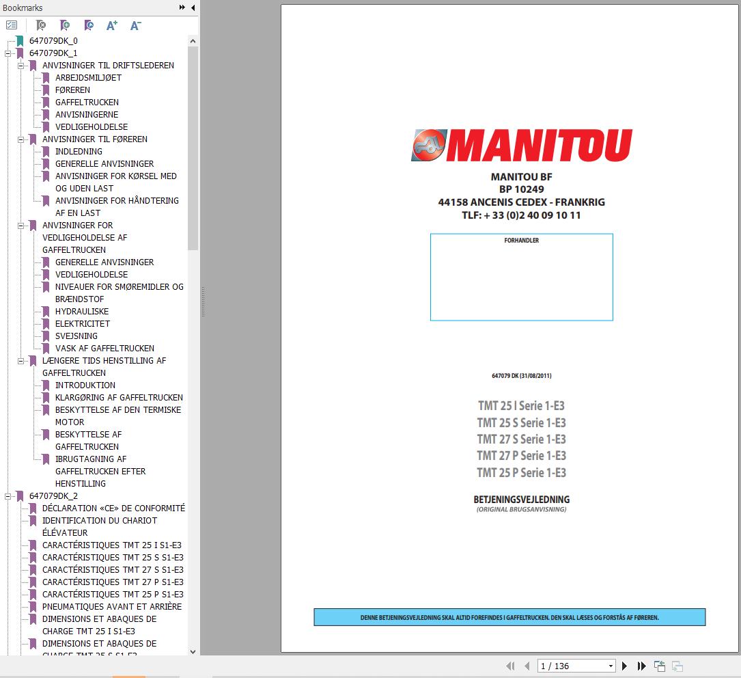Click the panel splitter grip handle
The image size is (741, 678).
(x=203, y=301)
